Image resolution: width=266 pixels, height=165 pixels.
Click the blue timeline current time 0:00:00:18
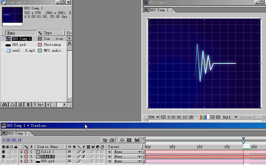click(12, 140)
